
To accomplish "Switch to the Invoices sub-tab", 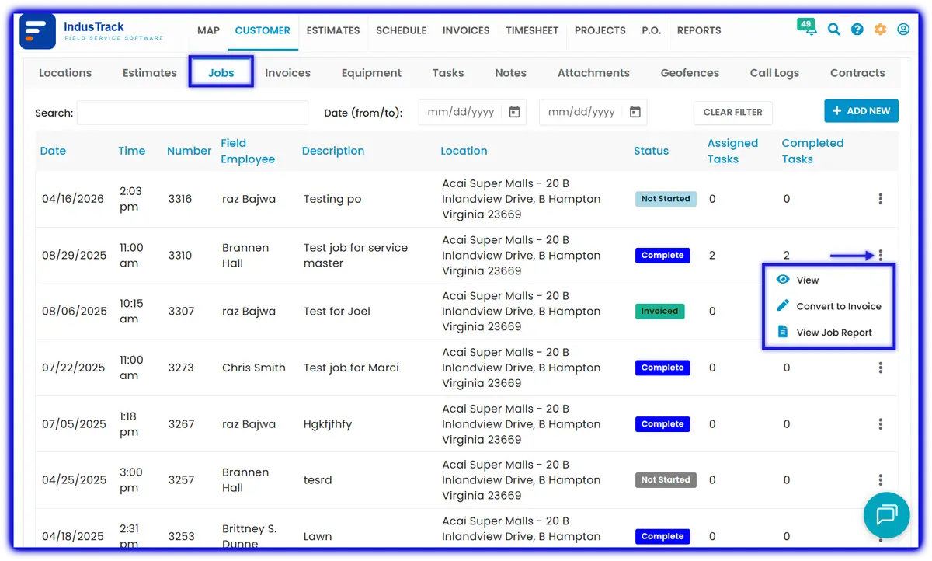I will pos(287,73).
